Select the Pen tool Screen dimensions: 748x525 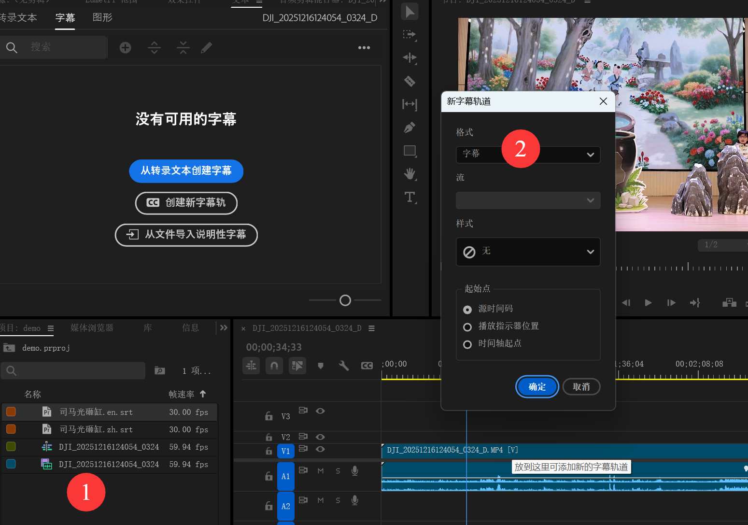pyautogui.click(x=409, y=128)
